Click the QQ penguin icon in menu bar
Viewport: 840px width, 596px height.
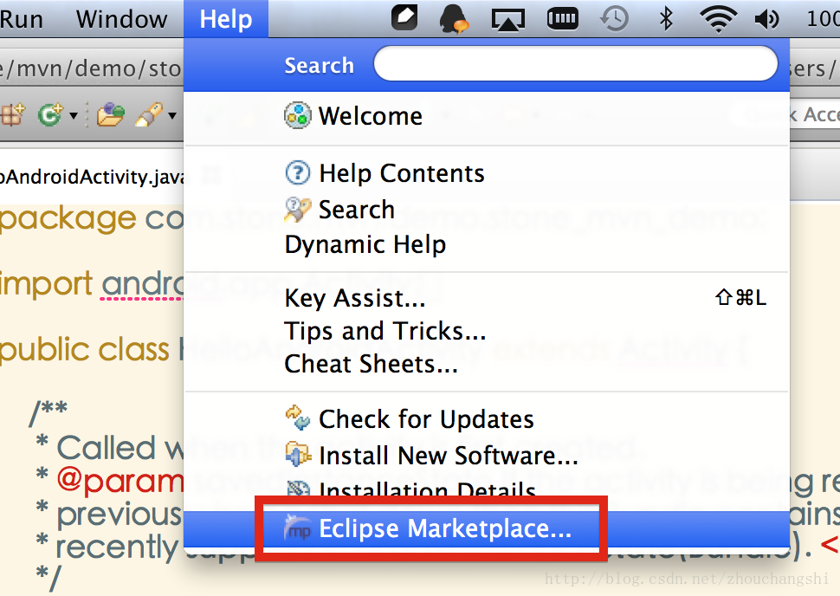(x=454, y=19)
